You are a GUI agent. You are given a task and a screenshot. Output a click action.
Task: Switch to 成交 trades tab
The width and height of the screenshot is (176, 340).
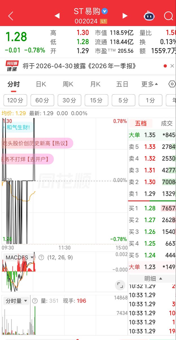click(x=166, y=123)
